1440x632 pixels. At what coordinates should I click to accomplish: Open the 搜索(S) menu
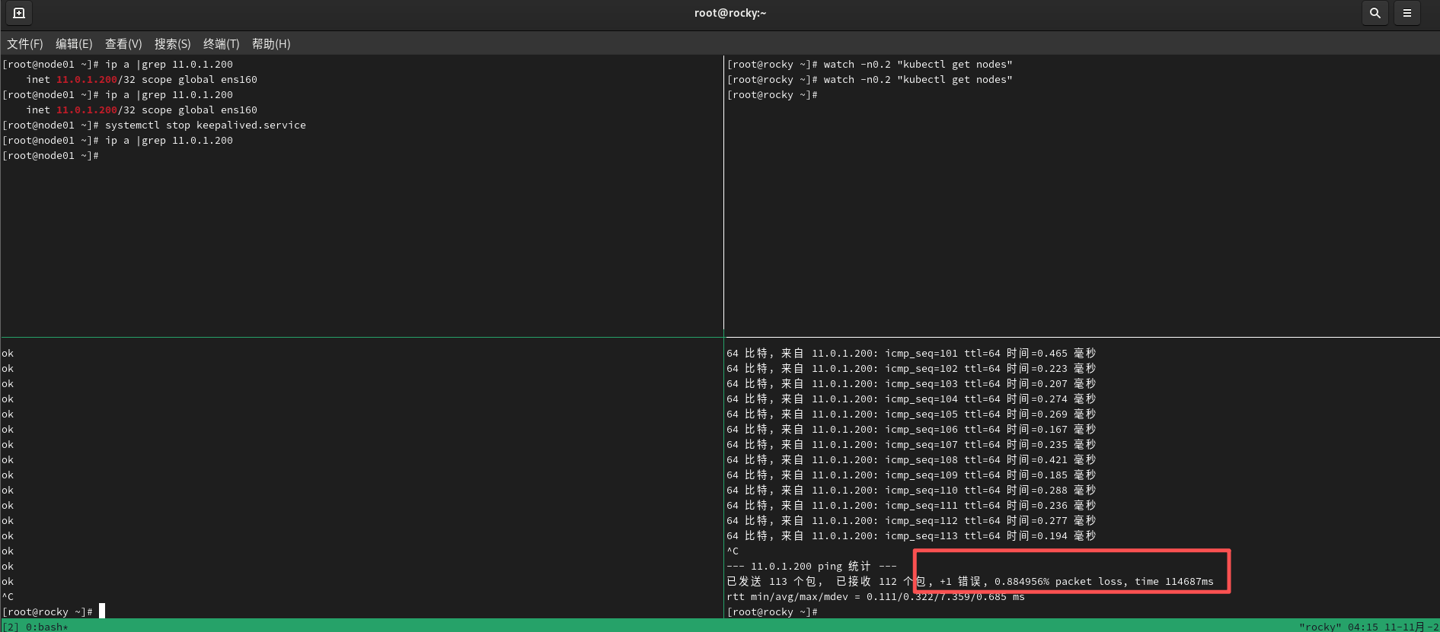(172, 44)
